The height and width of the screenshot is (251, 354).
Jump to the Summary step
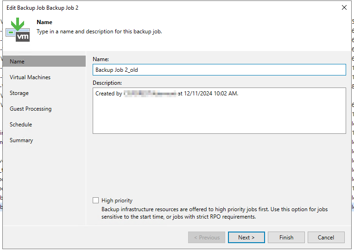pyautogui.click(x=21, y=140)
